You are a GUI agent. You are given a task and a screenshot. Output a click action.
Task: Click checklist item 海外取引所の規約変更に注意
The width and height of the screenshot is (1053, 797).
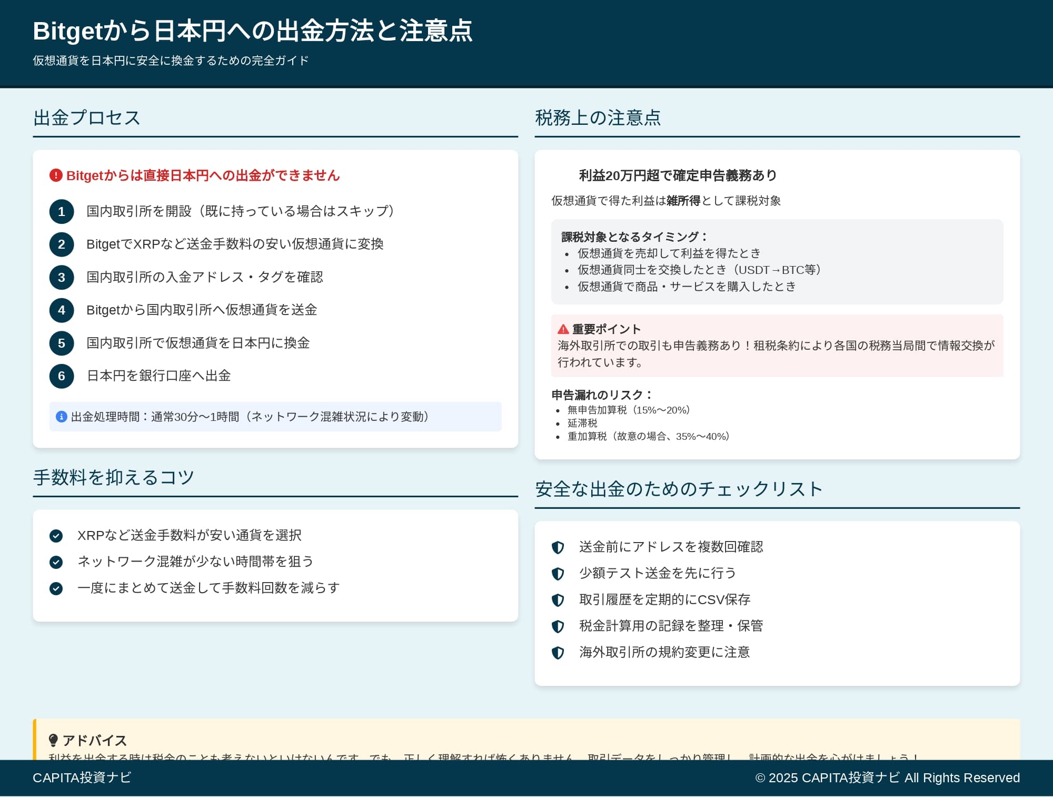click(664, 652)
